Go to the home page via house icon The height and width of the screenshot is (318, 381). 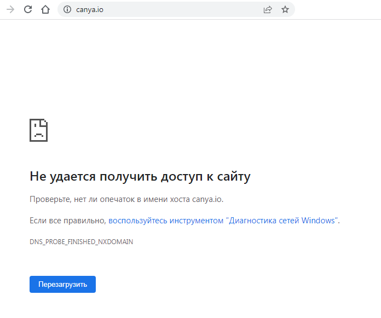(45, 9)
